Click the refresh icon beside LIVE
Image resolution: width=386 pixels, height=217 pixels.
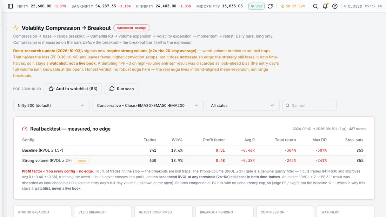[x=270, y=6]
